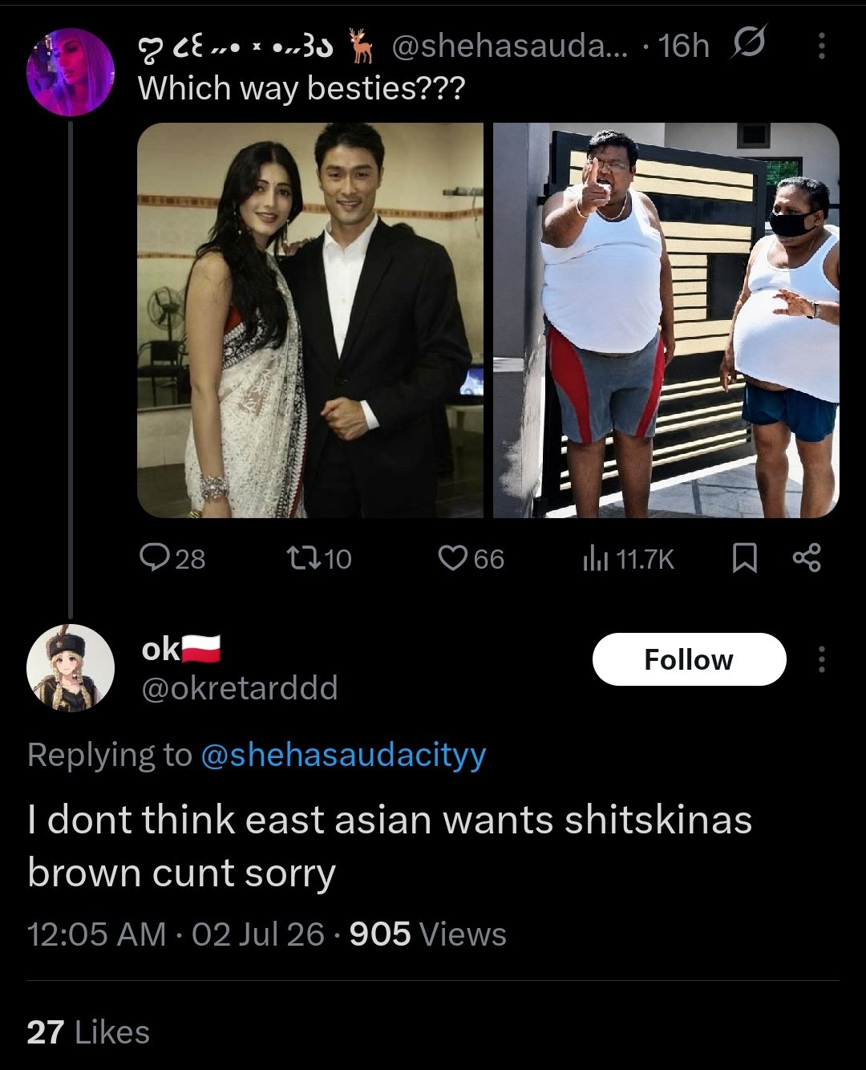Image resolution: width=866 pixels, height=1070 pixels.
Task: View the 27 Likes list
Action: tap(88, 1032)
